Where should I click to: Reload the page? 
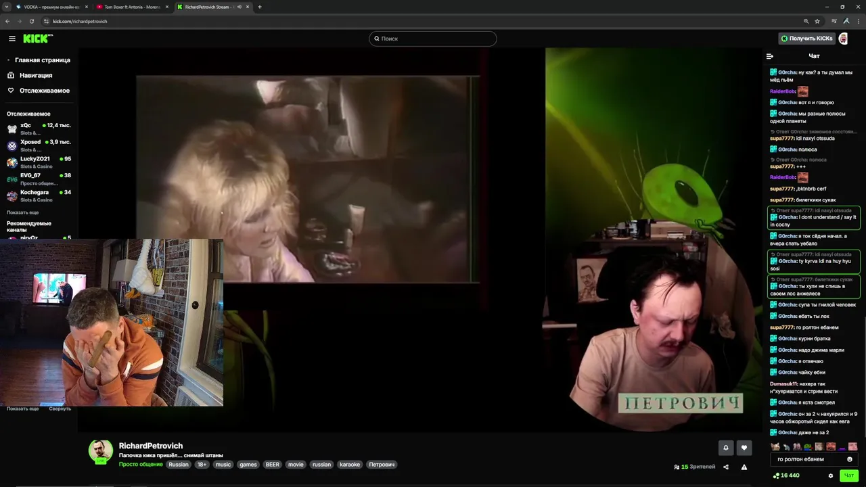[32, 21]
